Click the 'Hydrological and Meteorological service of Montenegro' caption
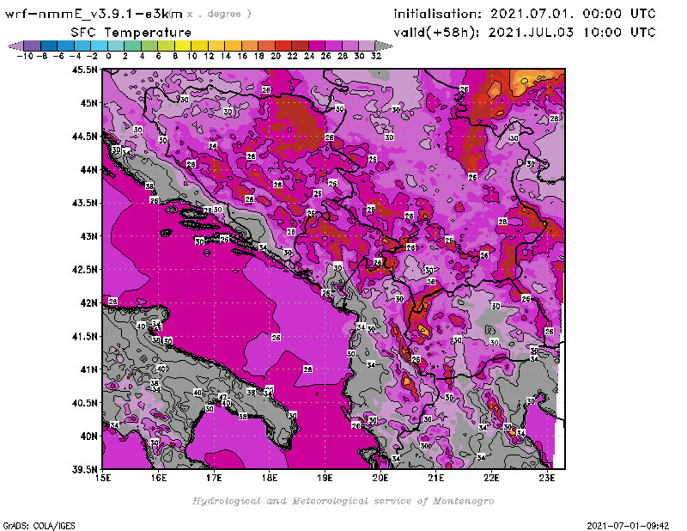 [343, 501]
